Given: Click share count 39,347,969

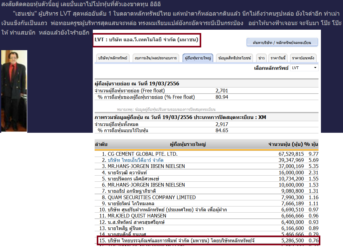Looking at the screenshot, I should (291, 160).
